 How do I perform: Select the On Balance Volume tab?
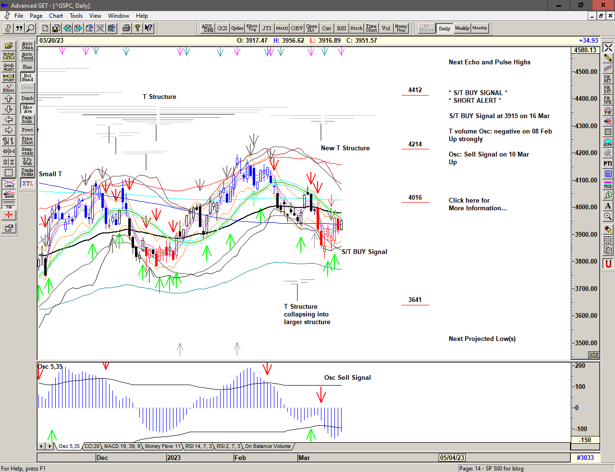click(x=268, y=446)
